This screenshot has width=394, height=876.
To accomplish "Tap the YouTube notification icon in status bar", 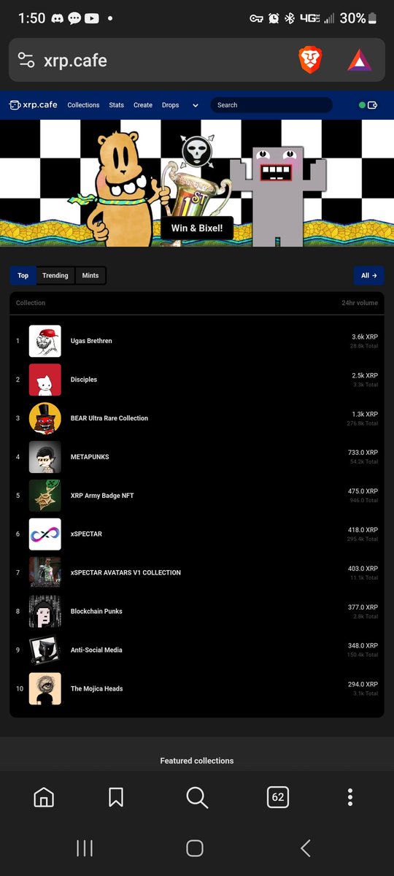I will (x=92, y=18).
